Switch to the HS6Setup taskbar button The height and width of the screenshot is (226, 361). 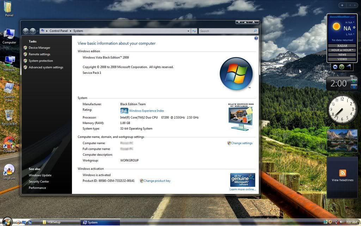click(x=59, y=222)
